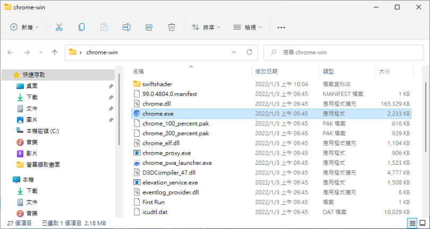430x229 pixels.
Task: Click 檔案資料夾 type of swiftshader
Action: (337, 84)
